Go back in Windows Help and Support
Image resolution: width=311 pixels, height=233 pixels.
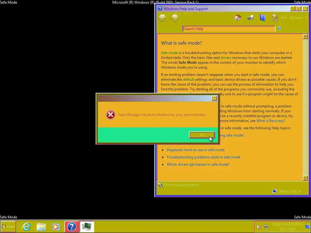162,18
